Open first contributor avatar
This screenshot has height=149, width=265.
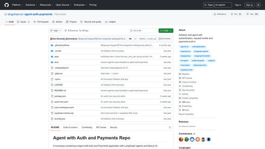tap(181, 139)
